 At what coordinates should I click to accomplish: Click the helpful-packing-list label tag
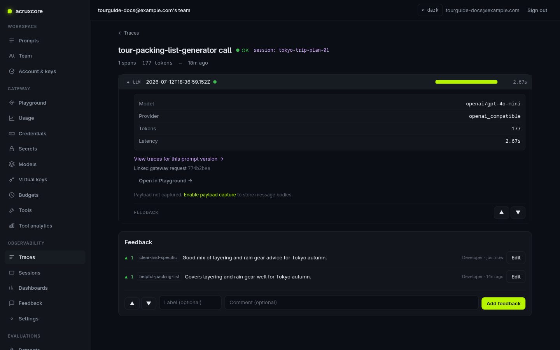click(x=159, y=277)
